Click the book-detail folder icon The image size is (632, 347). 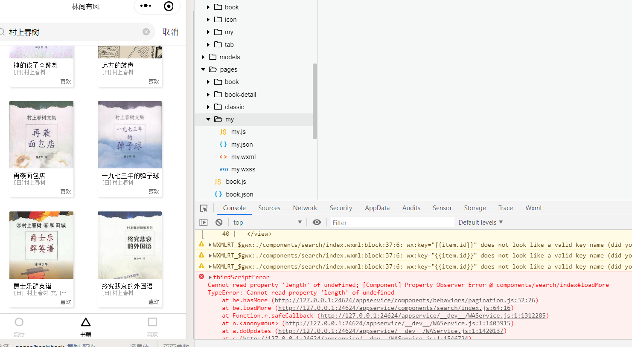(x=218, y=94)
